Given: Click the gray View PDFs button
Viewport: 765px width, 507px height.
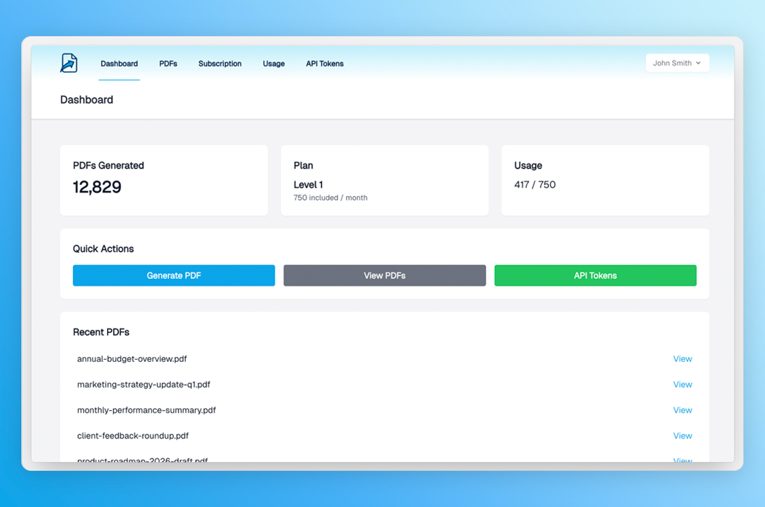Looking at the screenshot, I should [385, 276].
